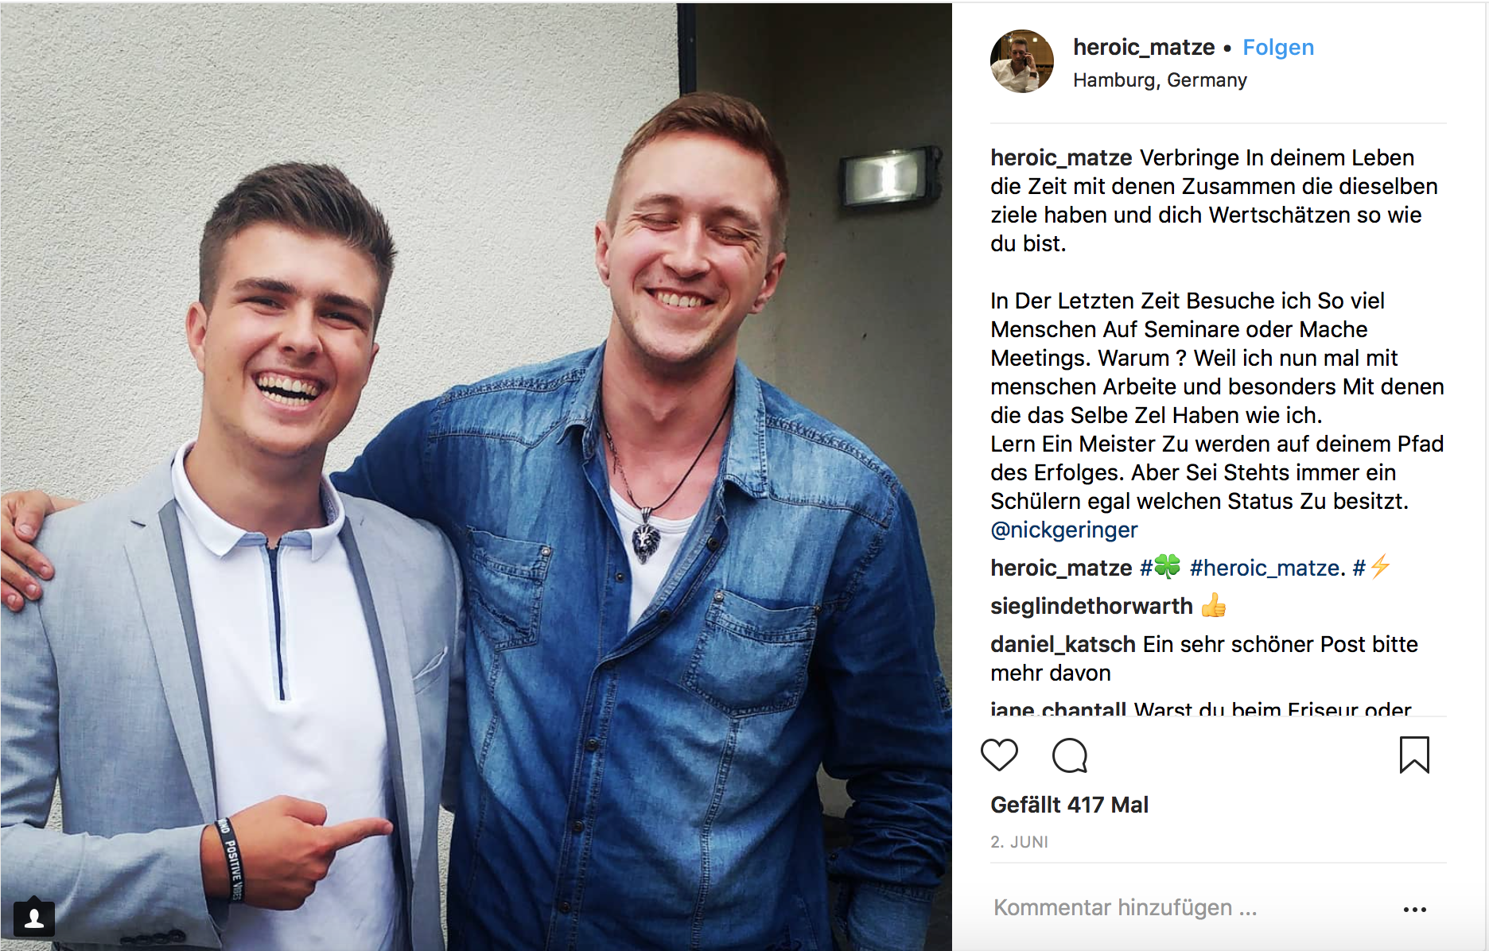Open heroic_matze username in the header
Screen dimensions: 1489x951
click(x=1144, y=47)
